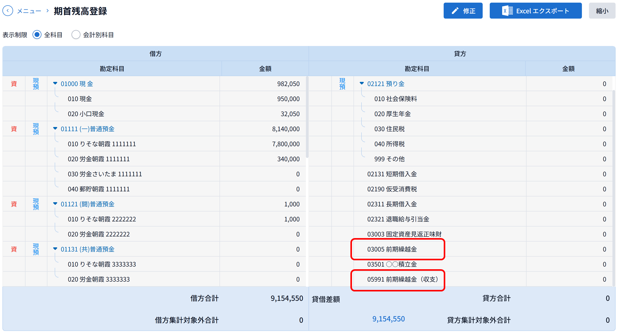Select the 020 小口現金 sub-account row
Viewport: 618px width, 334px height.
click(x=154, y=114)
